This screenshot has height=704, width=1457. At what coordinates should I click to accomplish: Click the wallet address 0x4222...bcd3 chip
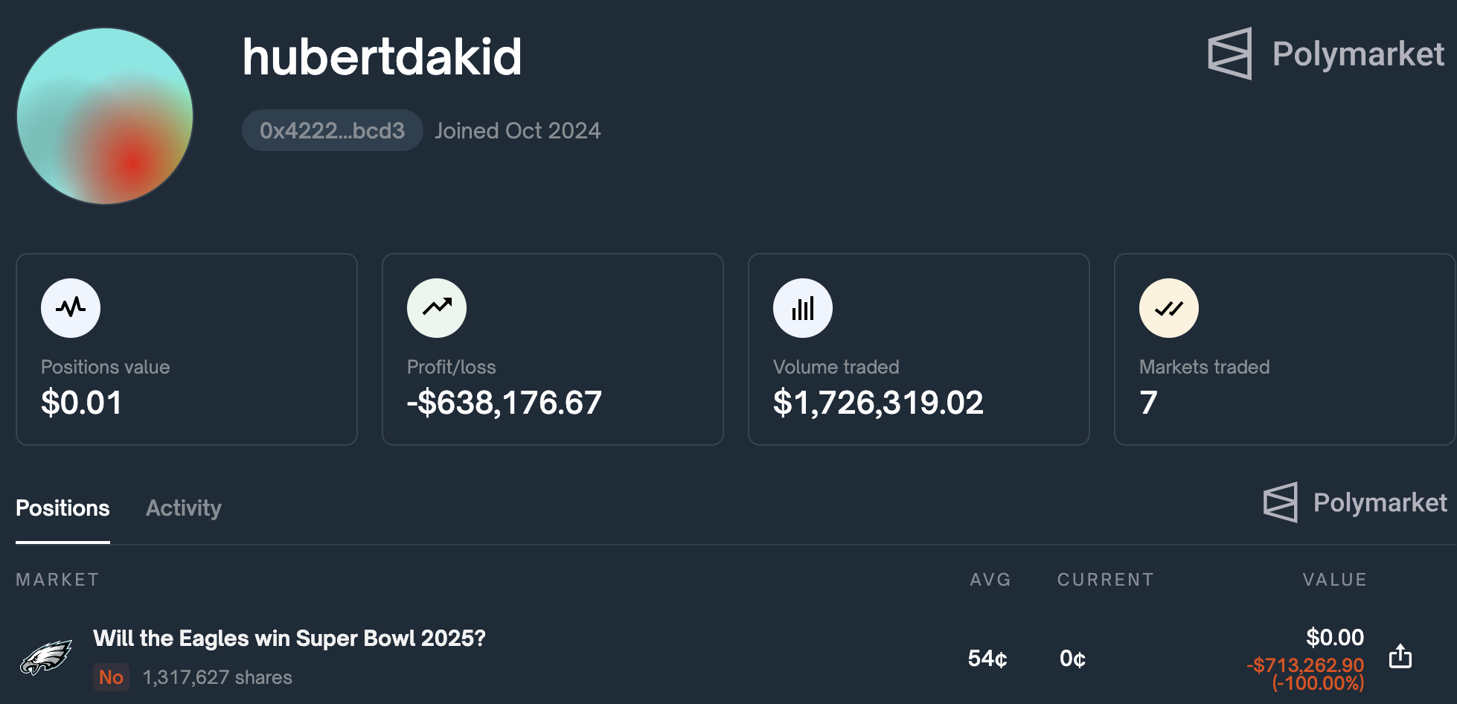click(332, 130)
